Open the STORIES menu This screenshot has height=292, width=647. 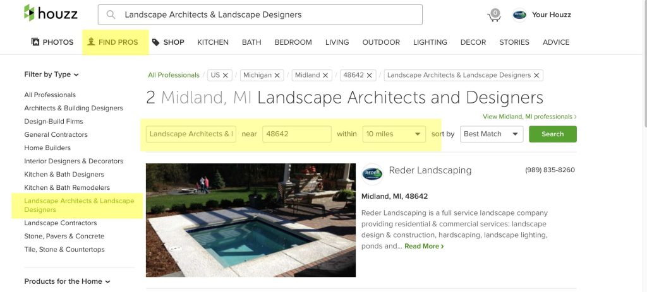click(514, 42)
